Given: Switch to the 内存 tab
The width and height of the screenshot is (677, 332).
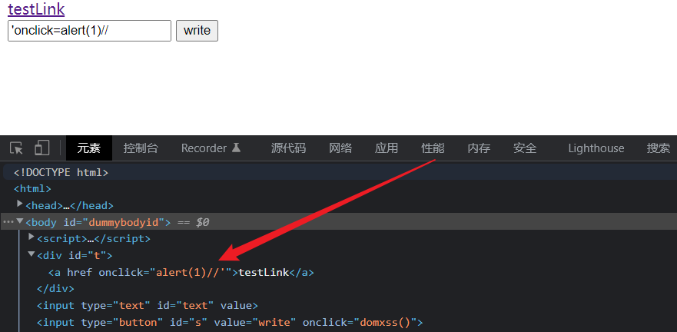Looking at the screenshot, I should [x=479, y=148].
